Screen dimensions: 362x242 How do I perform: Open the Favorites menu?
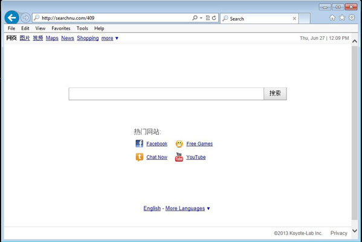61,28
